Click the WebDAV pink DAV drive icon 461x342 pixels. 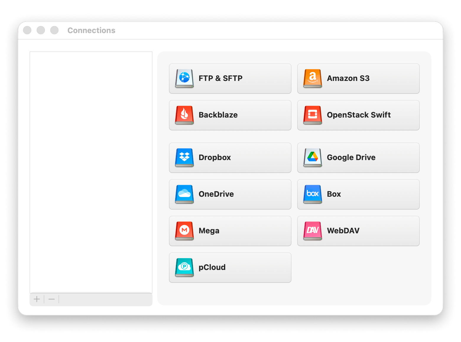(313, 231)
